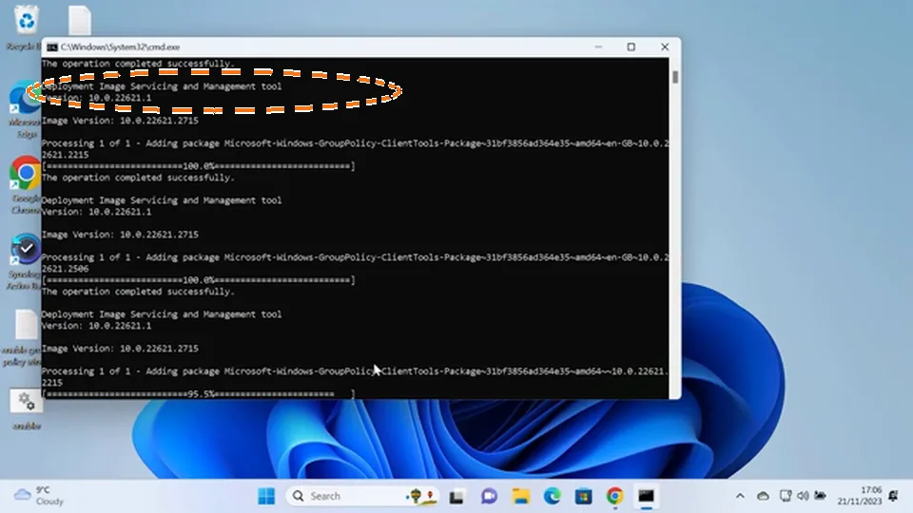The width and height of the screenshot is (913, 513).
Task: Open Microsoft Edge from the taskbar
Action: point(552,496)
